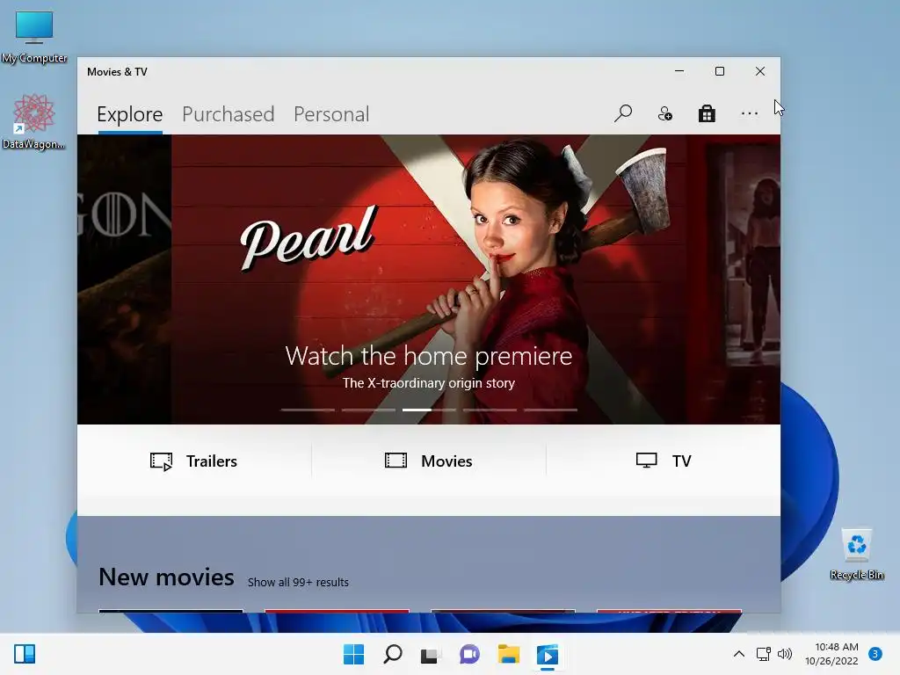Viewport: 900px width, 675px height.
Task: Expand the hidden system tray icons
Action: pyautogui.click(x=739, y=654)
